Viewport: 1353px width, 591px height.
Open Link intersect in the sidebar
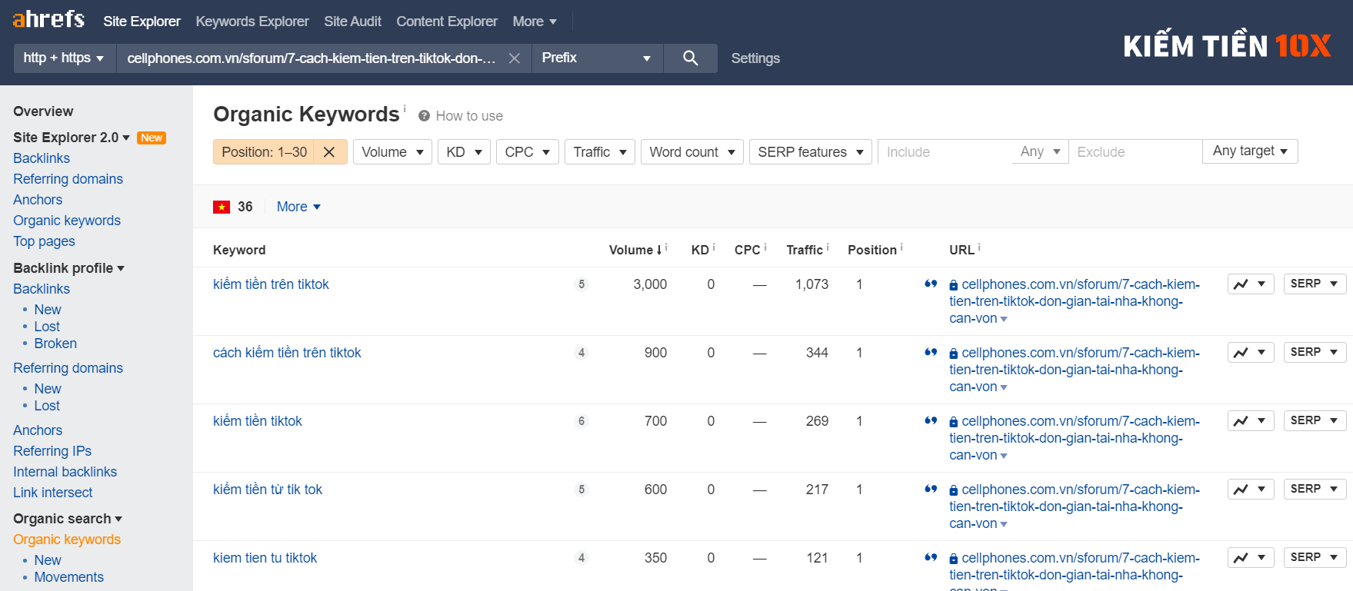[x=52, y=493]
